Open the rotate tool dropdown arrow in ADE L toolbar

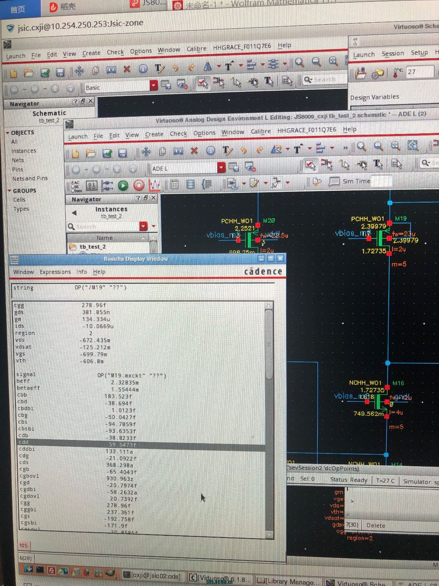tap(288, 149)
